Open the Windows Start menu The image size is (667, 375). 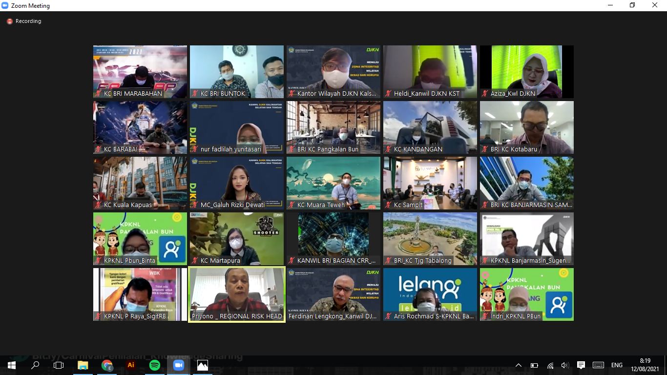click(11, 365)
